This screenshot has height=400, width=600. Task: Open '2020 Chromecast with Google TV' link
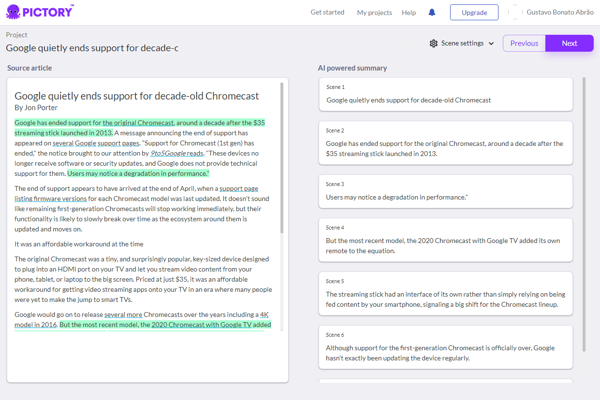[202, 325]
